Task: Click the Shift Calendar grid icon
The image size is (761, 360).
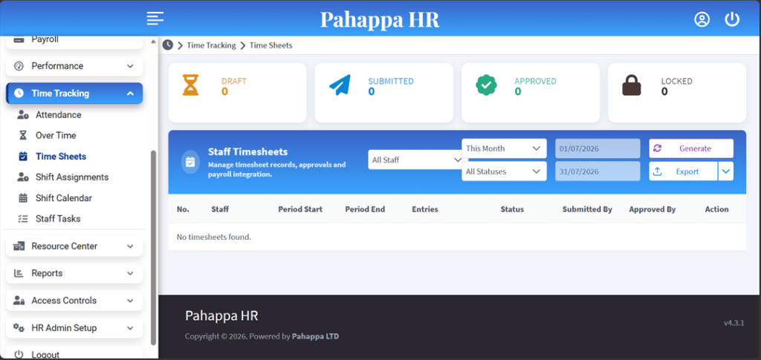Action: 23,198
